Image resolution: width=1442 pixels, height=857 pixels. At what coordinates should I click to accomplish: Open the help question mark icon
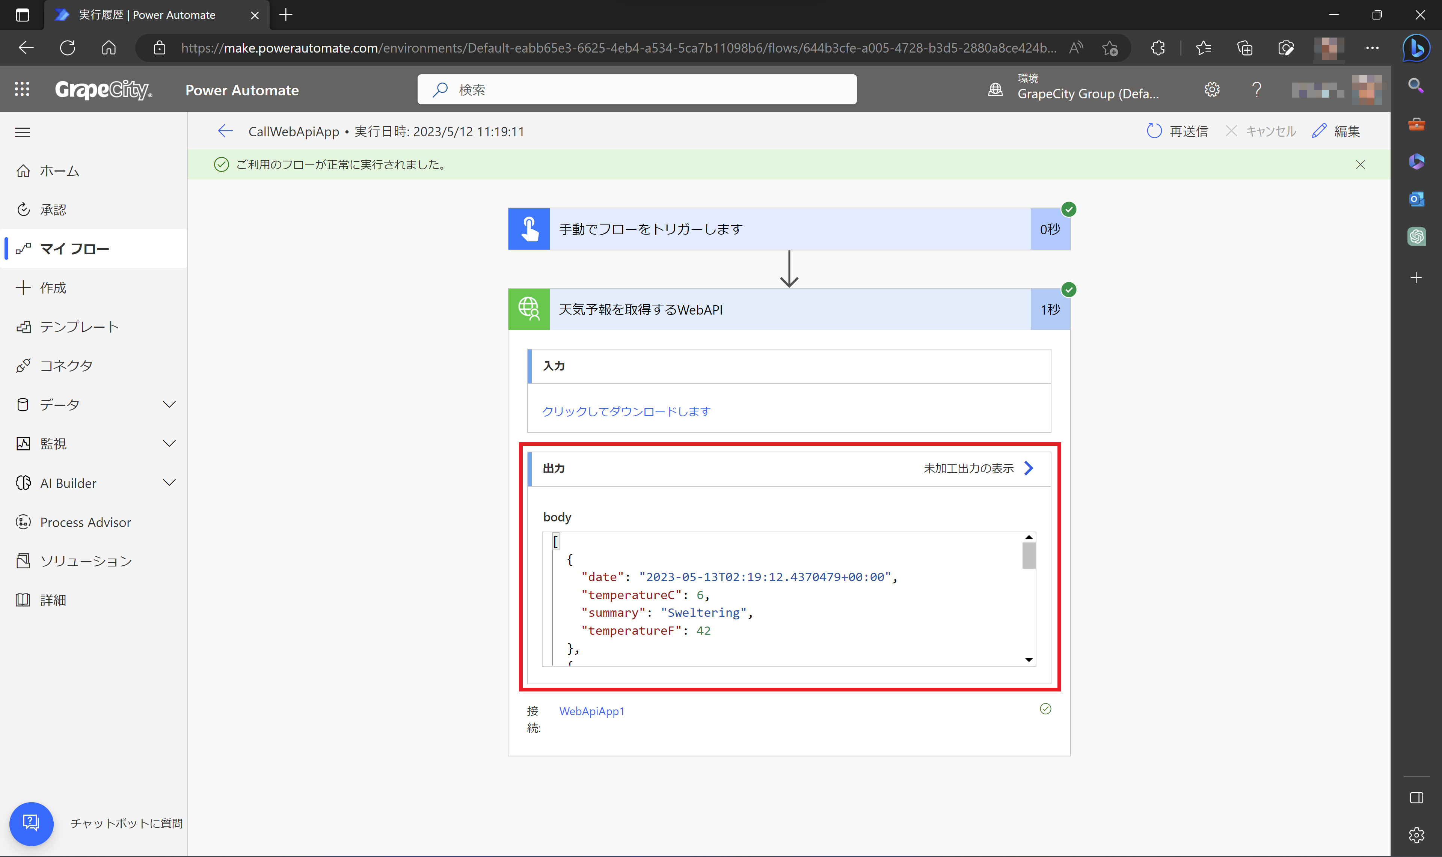(x=1256, y=89)
